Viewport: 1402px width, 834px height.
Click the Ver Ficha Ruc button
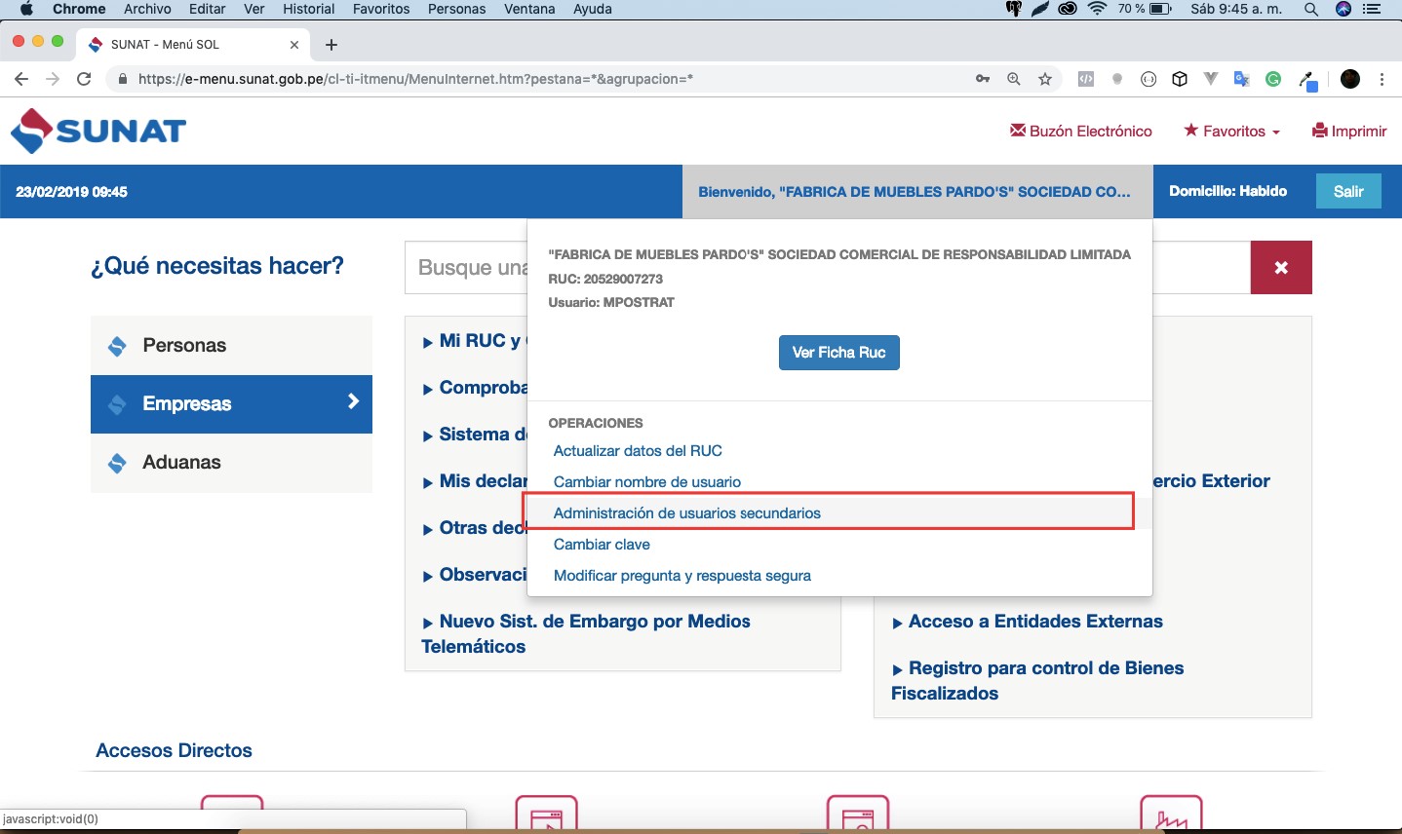tap(838, 353)
